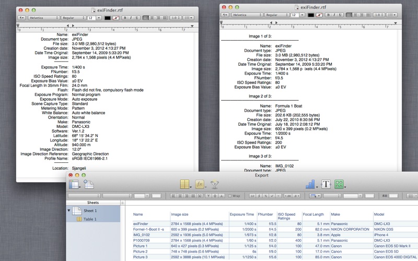Screen dimensions: 418x261
Task: Select cell 'Canon EOS 5D Mark II'
Action: 392,246
